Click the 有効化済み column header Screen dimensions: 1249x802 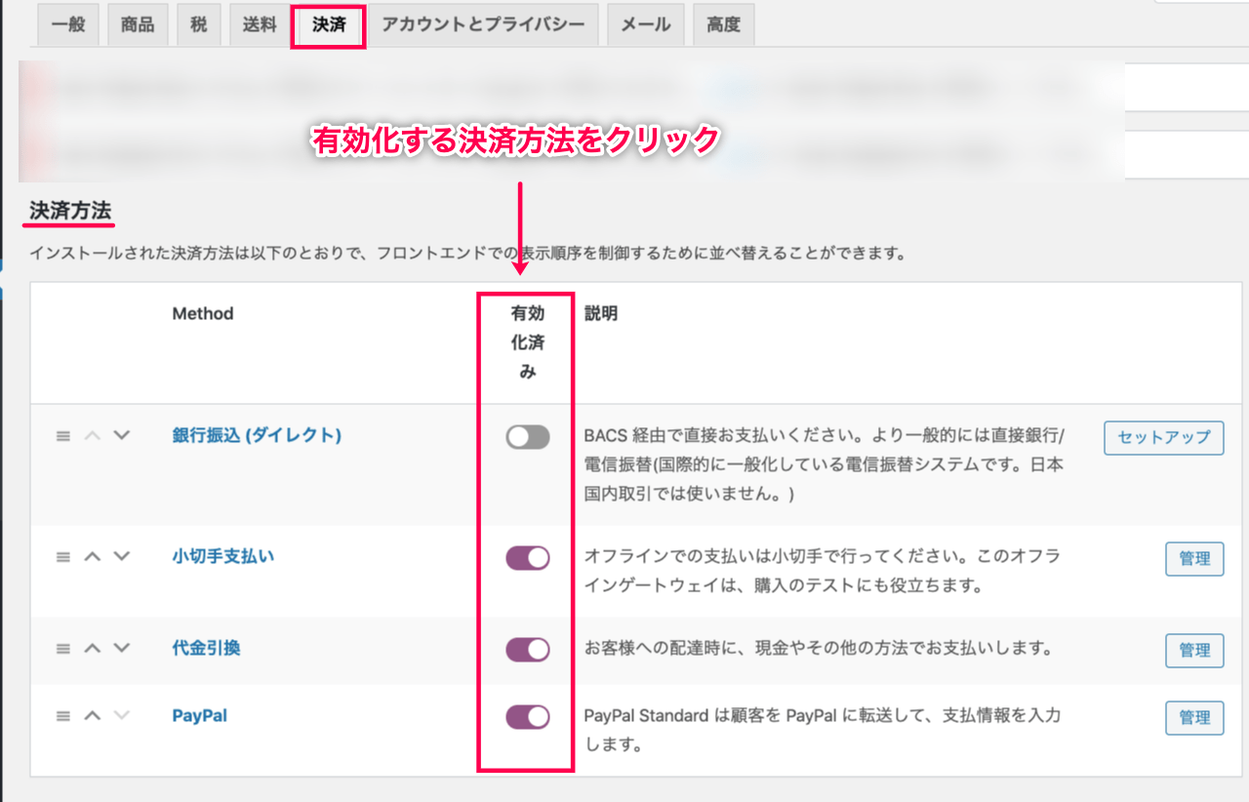coord(527,342)
